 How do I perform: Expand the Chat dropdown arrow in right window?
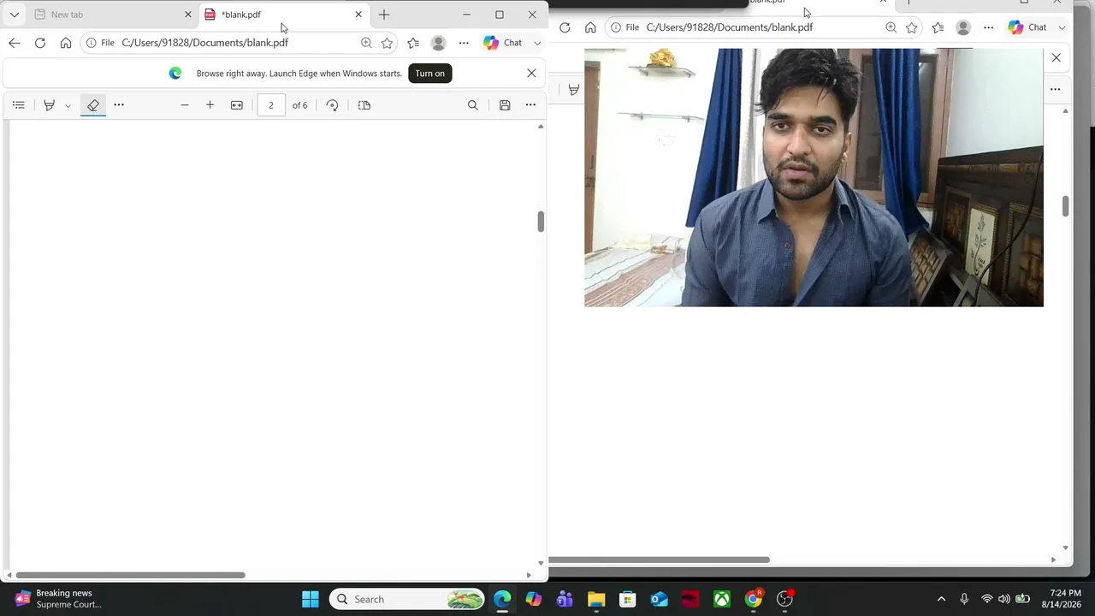(1062, 27)
